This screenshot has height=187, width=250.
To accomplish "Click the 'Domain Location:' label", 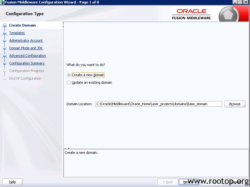I will (x=79, y=104).
